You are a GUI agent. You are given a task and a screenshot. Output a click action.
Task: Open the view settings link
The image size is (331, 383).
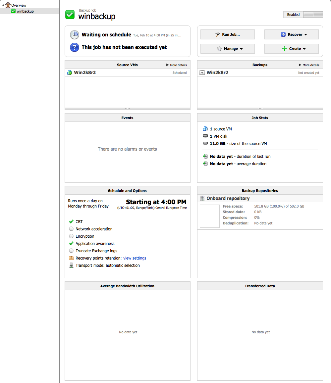tap(135, 258)
